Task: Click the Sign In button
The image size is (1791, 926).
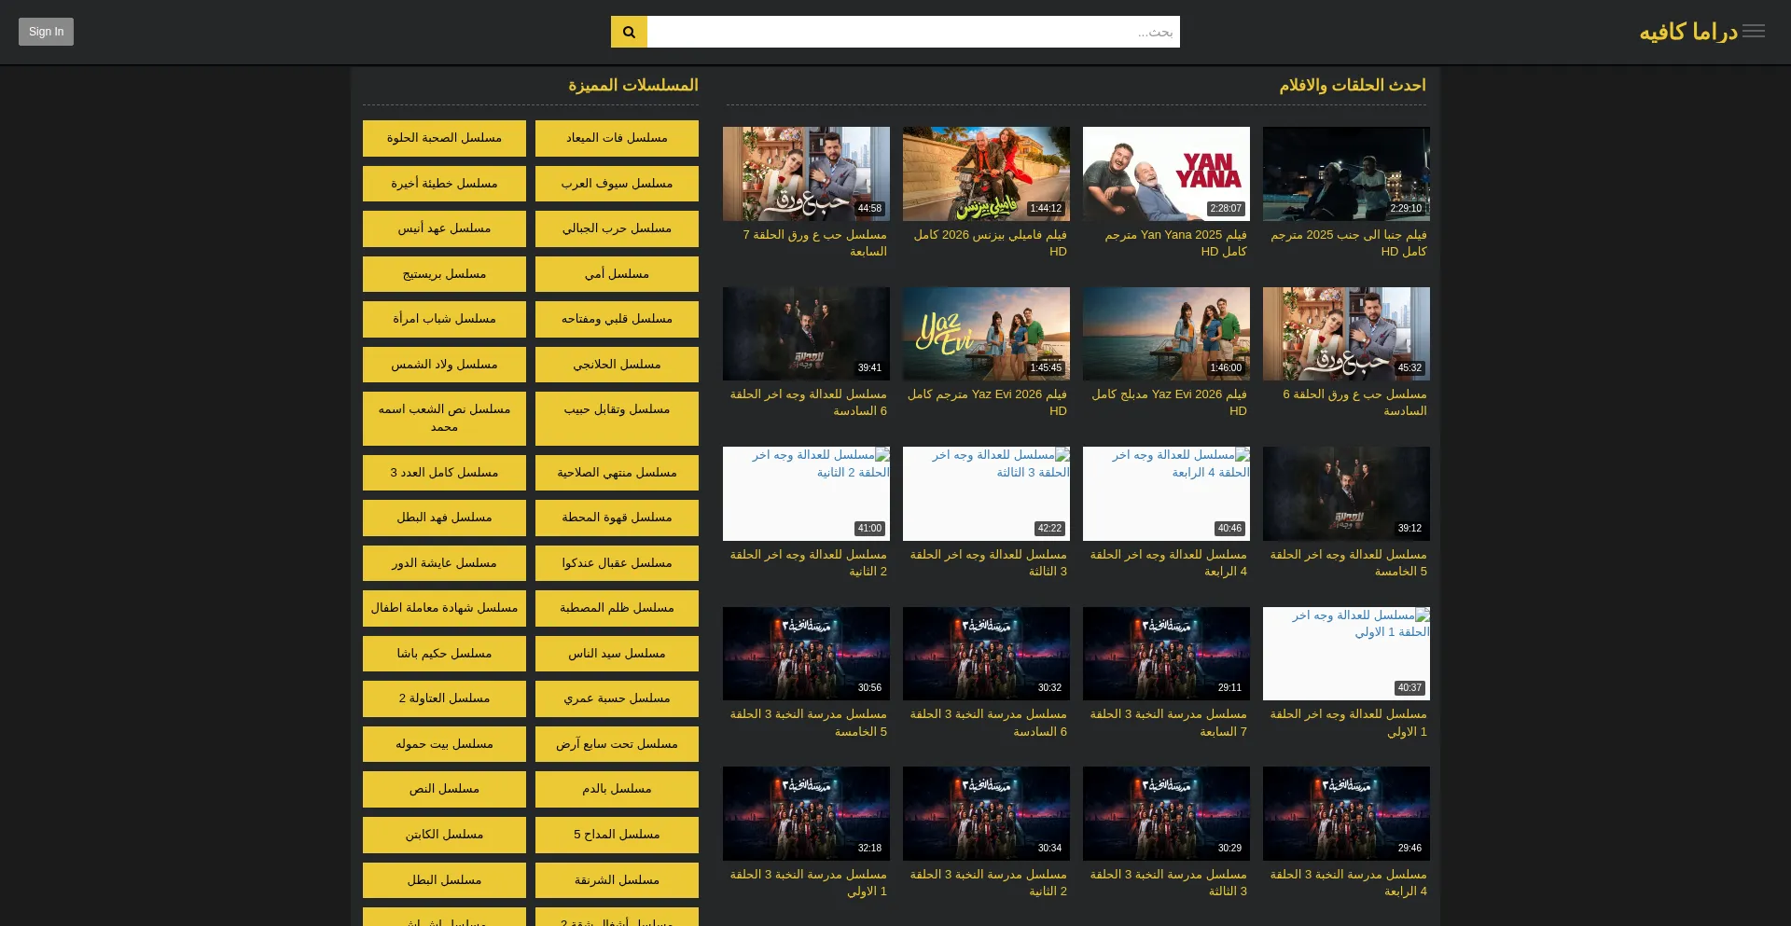Action: [46, 32]
